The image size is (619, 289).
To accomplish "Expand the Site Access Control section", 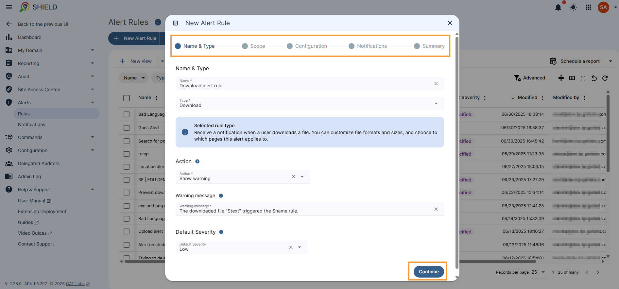I will pyautogui.click(x=92, y=90).
